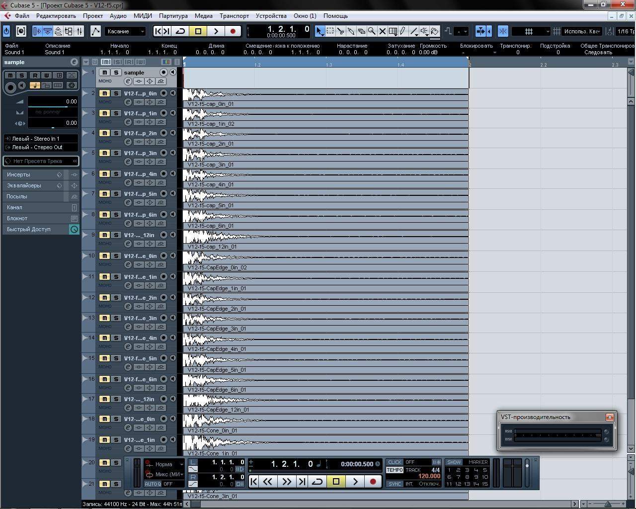Open the Редактировать menu
This screenshot has height=509, width=636.
click(x=56, y=16)
